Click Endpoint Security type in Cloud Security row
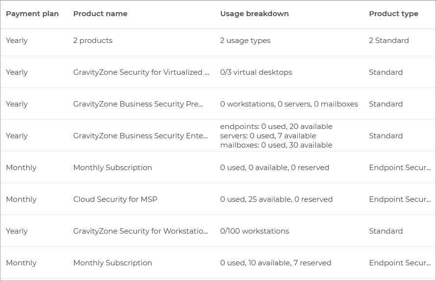The width and height of the screenshot is (436, 281). coord(400,199)
